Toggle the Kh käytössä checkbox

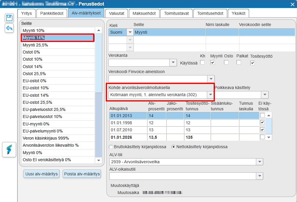(x=202, y=62)
